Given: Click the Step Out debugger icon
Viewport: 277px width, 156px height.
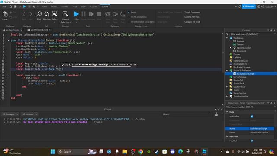Looking at the screenshot, I should coord(122,14).
